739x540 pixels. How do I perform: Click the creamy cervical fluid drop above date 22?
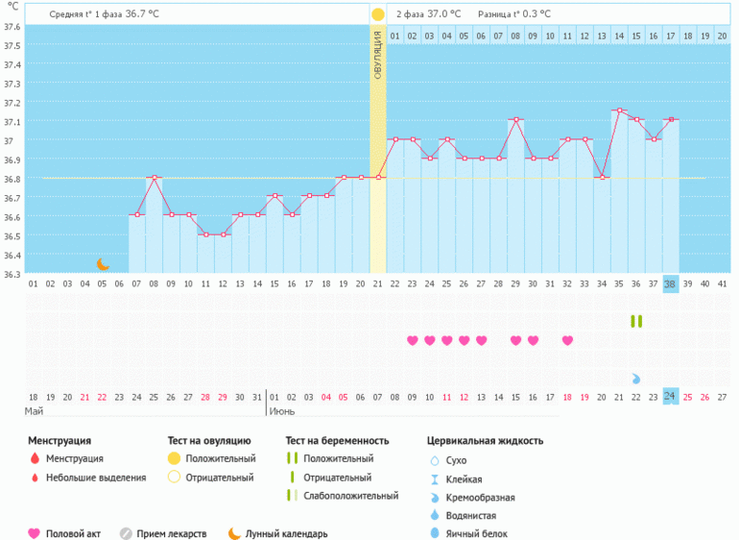[x=635, y=379]
